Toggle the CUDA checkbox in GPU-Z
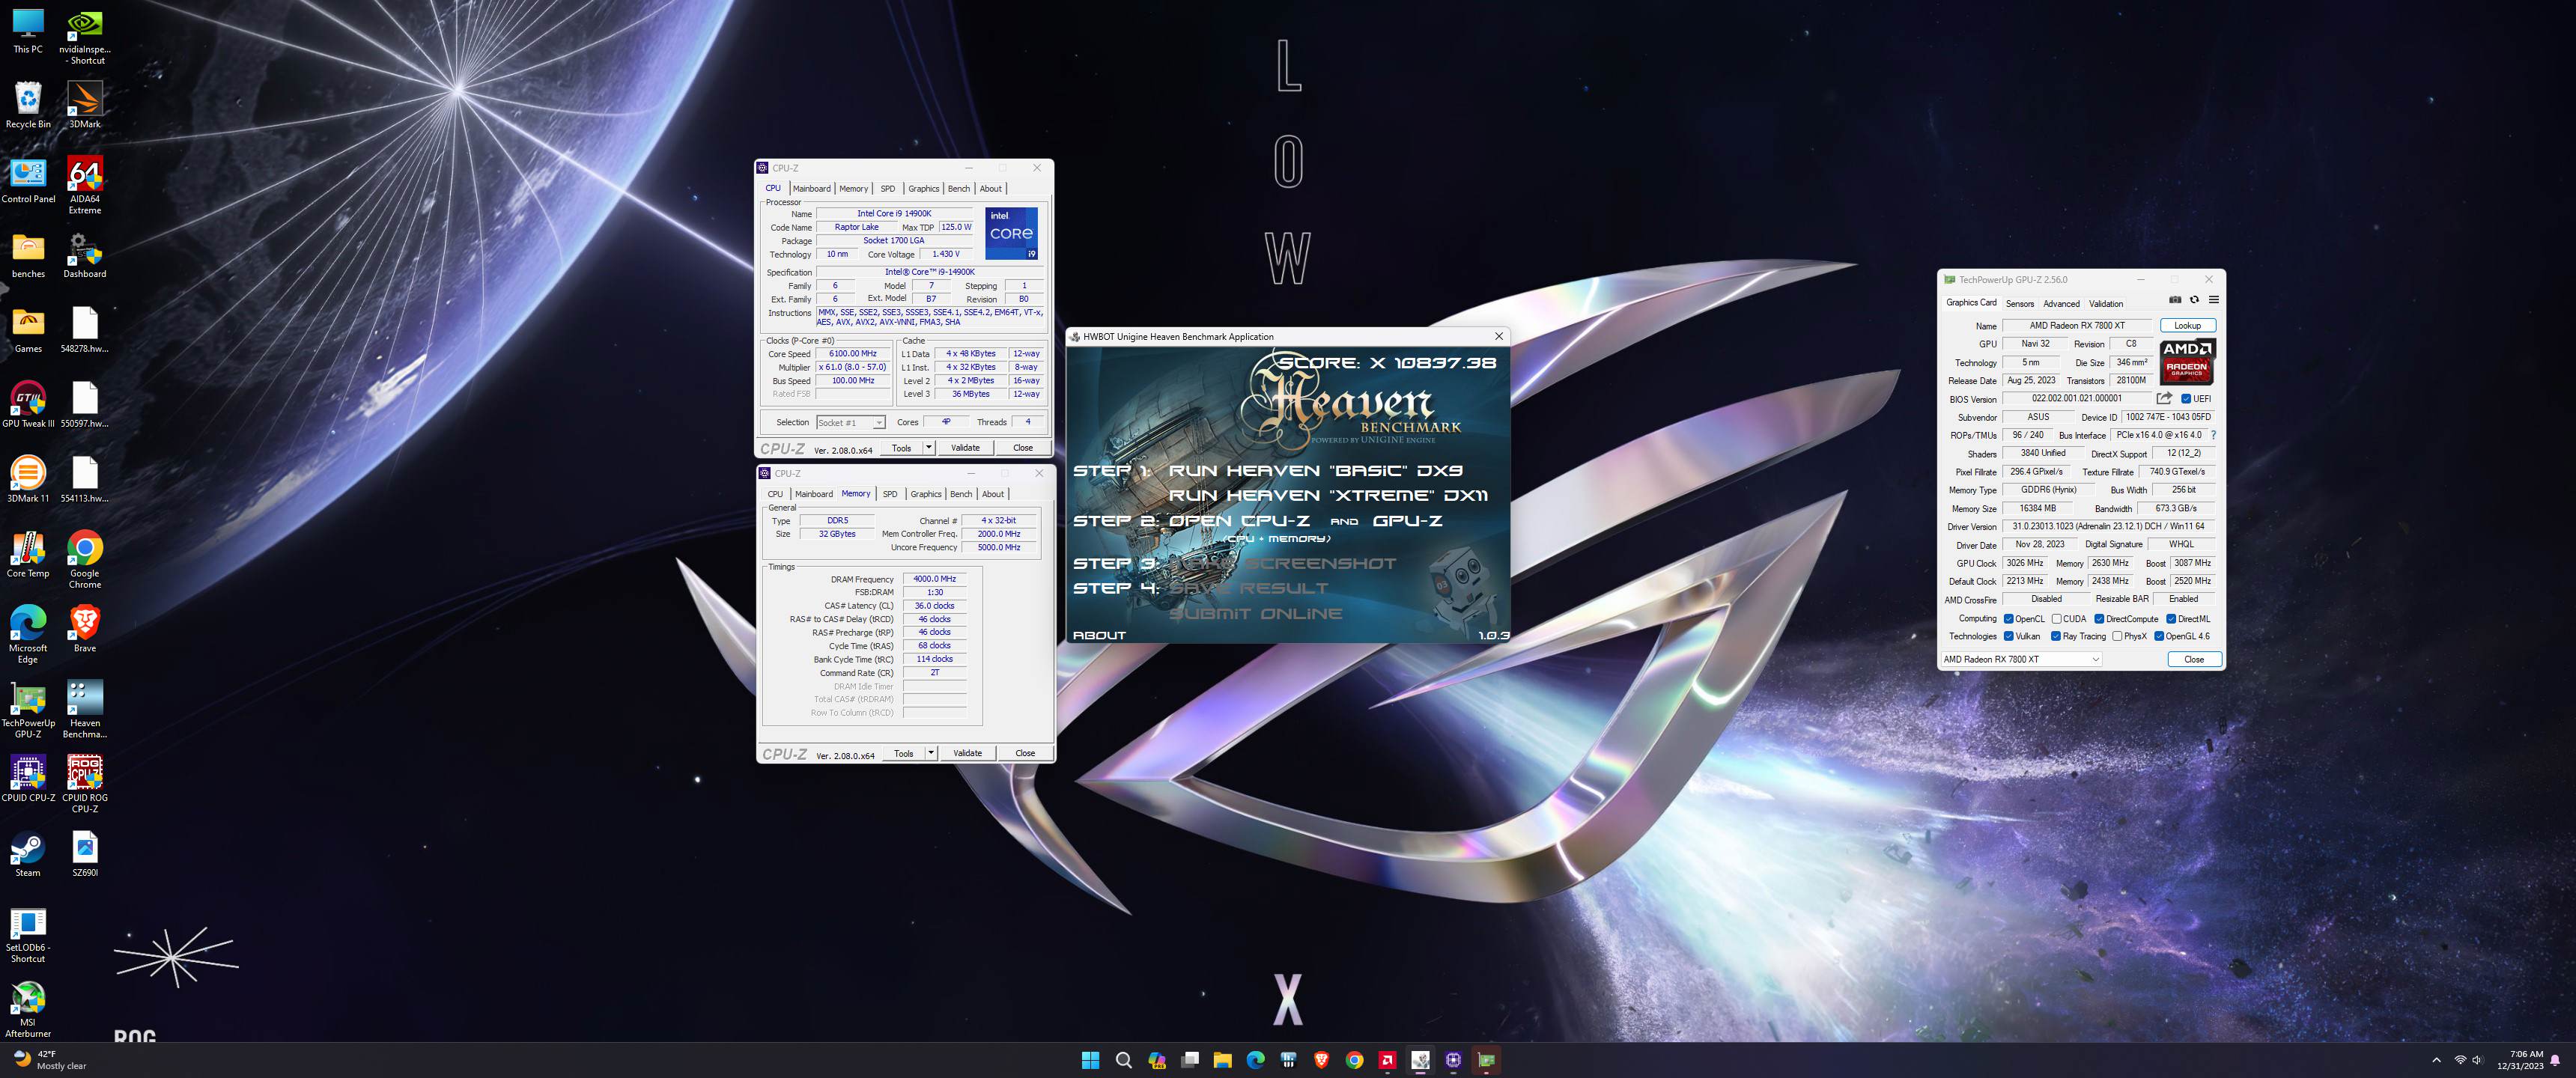 click(x=2056, y=618)
